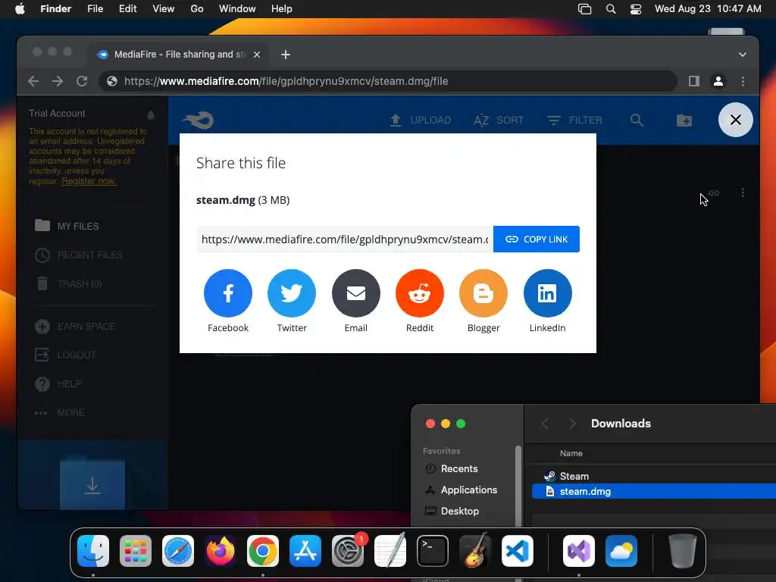Click Finder window back chevron
Viewport: 776px width, 582px height.
click(x=545, y=424)
